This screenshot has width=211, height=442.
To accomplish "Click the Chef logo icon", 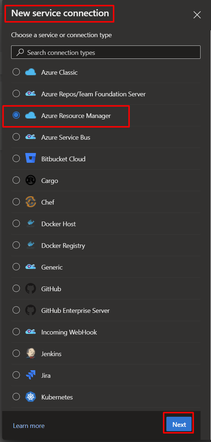I will 31,202.
